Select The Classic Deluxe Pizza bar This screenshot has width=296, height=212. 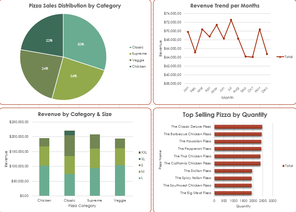[237, 127]
